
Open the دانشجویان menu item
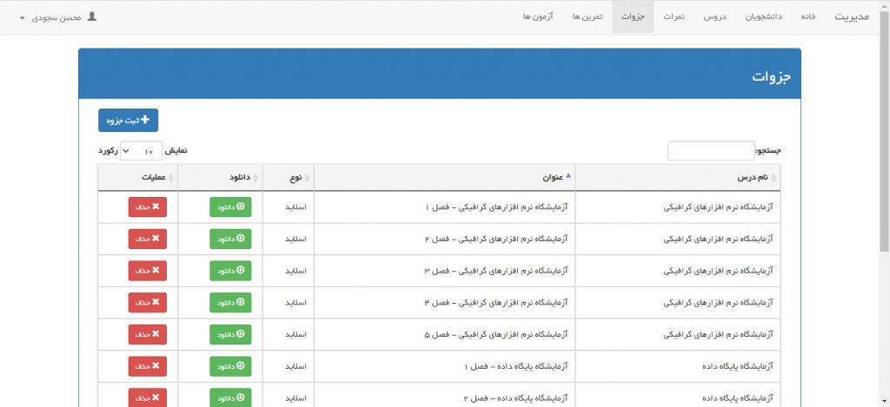tap(763, 17)
